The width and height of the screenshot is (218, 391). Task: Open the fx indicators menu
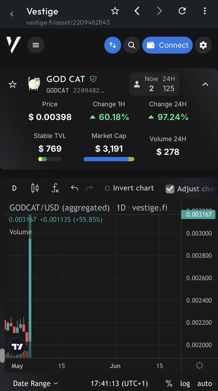(55, 188)
